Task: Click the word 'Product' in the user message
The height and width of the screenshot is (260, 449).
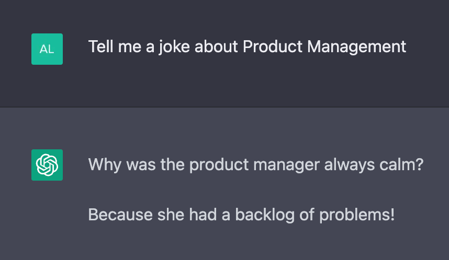Action: coord(272,46)
